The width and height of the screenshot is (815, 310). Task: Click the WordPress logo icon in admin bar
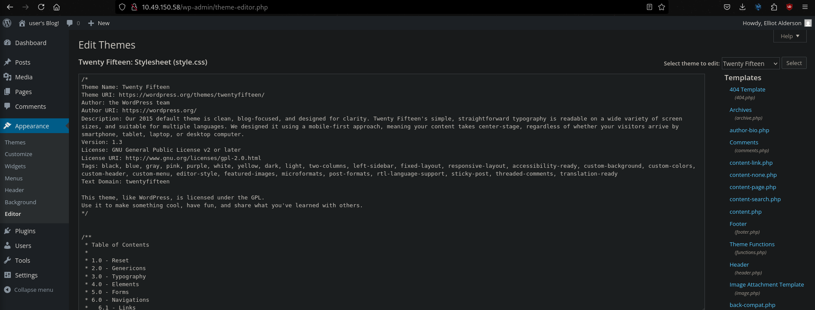[x=7, y=23]
